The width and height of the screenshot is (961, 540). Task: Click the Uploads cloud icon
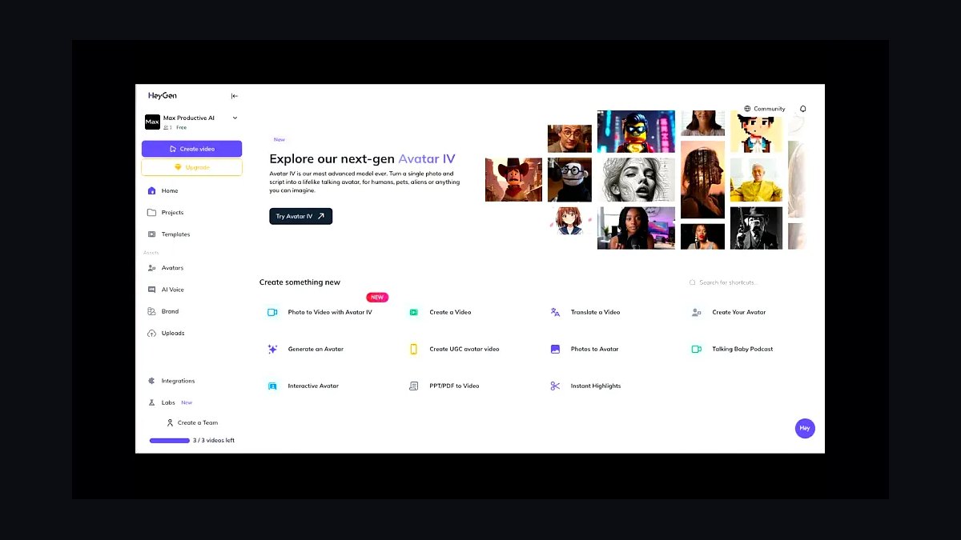[152, 333]
